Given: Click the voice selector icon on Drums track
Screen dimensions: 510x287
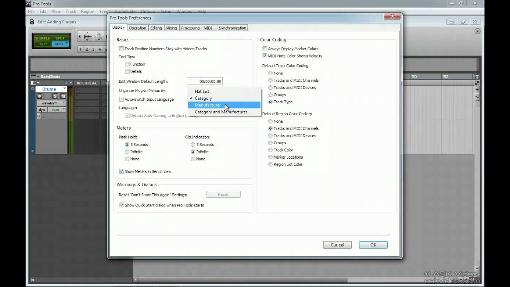Looking at the screenshot, I should click(x=39, y=116).
